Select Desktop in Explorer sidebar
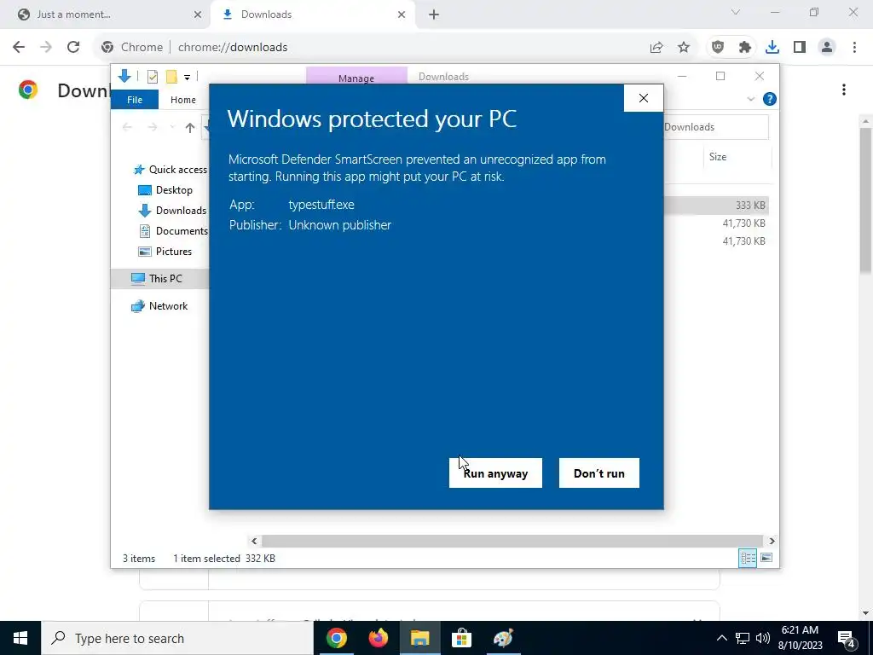The width and height of the screenshot is (873, 655). [x=174, y=190]
